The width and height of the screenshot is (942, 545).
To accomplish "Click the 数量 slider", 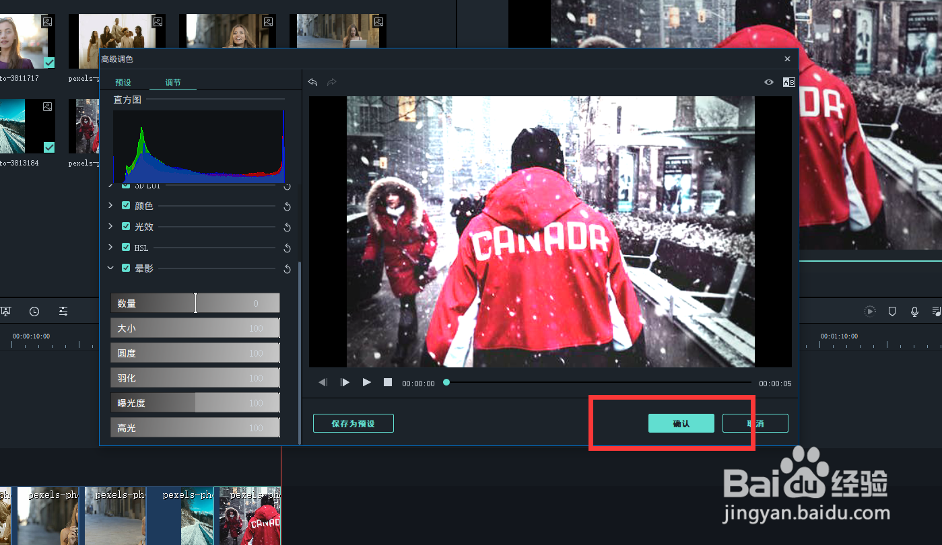I will pyautogui.click(x=195, y=303).
